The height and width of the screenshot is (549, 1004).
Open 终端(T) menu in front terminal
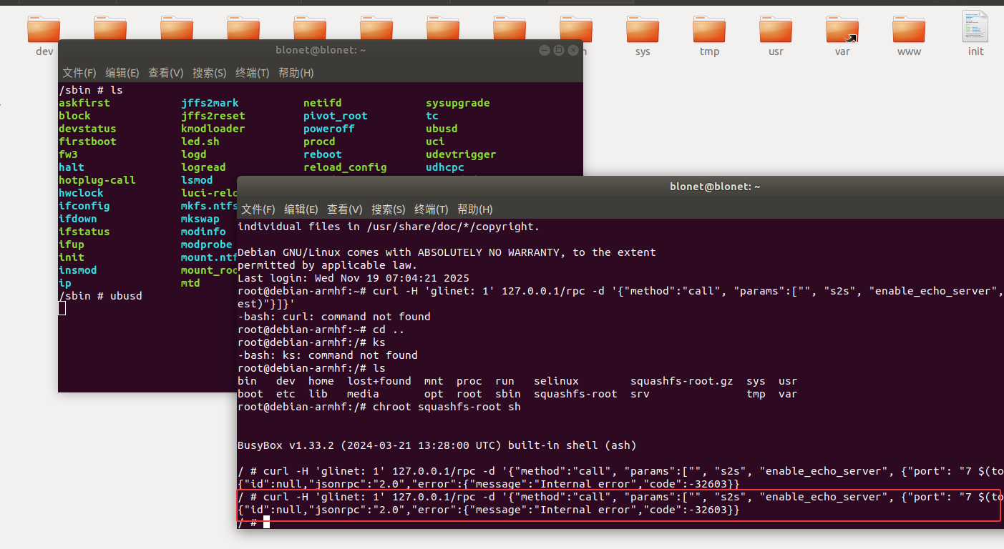point(432,209)
